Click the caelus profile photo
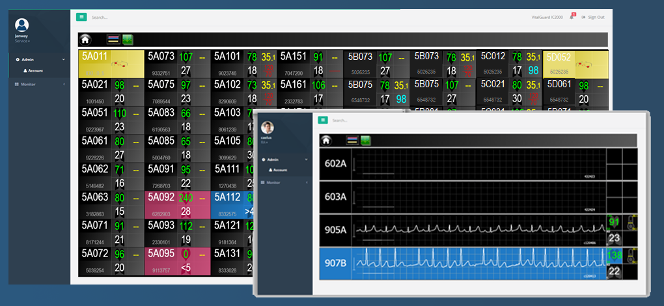This screenshot has width=664, height=306. [x=268, y=128]
